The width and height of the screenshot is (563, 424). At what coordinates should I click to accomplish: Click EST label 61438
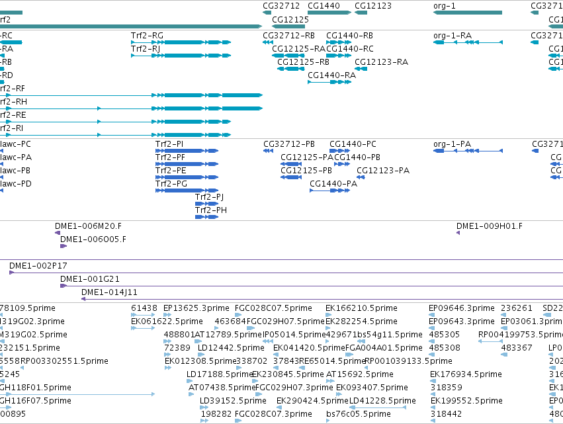144,308
